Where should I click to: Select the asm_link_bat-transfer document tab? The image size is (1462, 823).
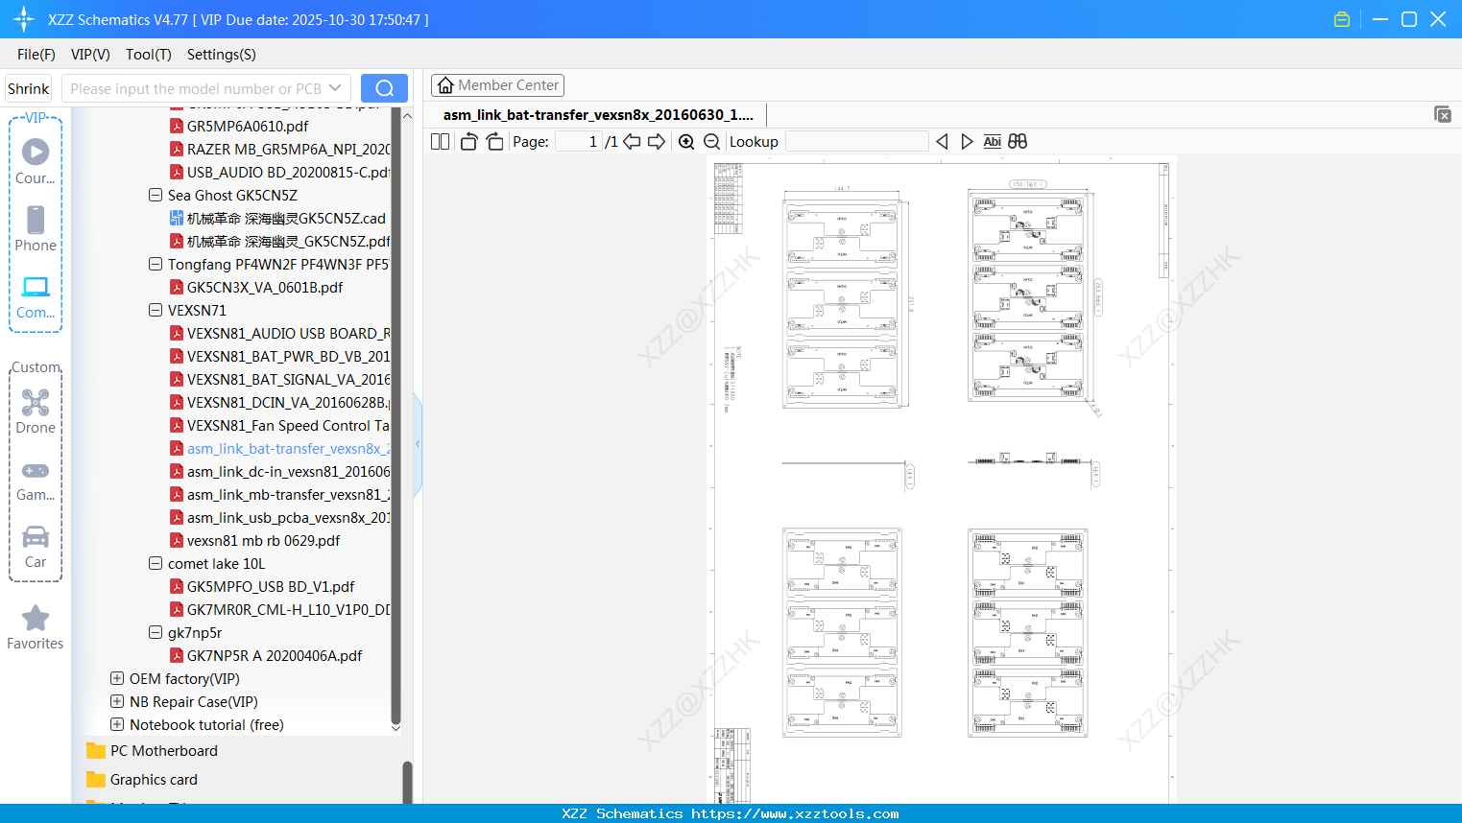[x=598, y=115]
